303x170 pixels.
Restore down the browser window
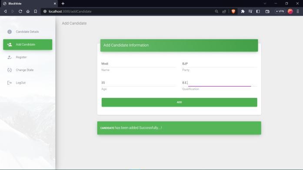[x=286, y=3]
